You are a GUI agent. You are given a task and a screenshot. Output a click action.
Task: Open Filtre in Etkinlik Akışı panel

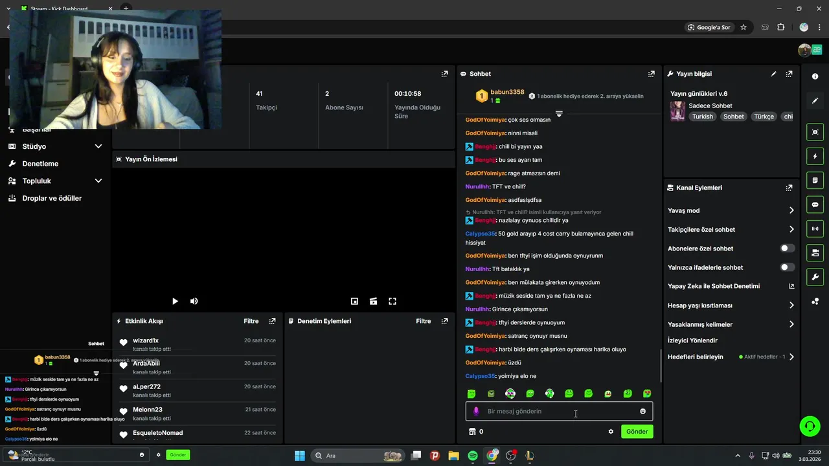[251, 321]
